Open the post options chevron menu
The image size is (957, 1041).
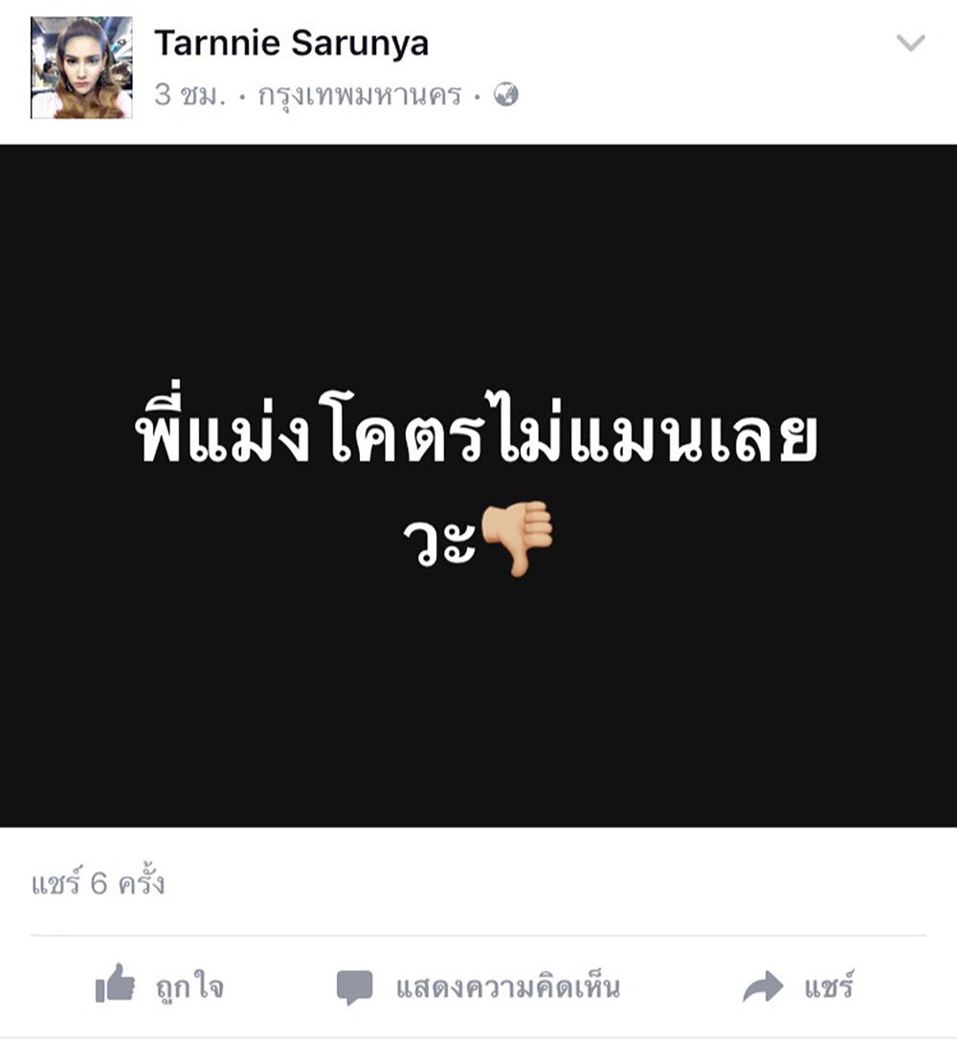pos(910,43)
